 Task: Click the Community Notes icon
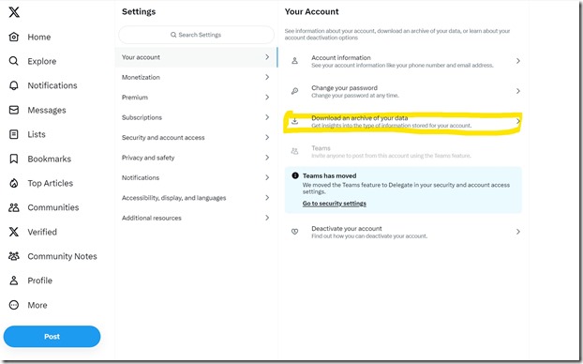(x=14, y=256)
